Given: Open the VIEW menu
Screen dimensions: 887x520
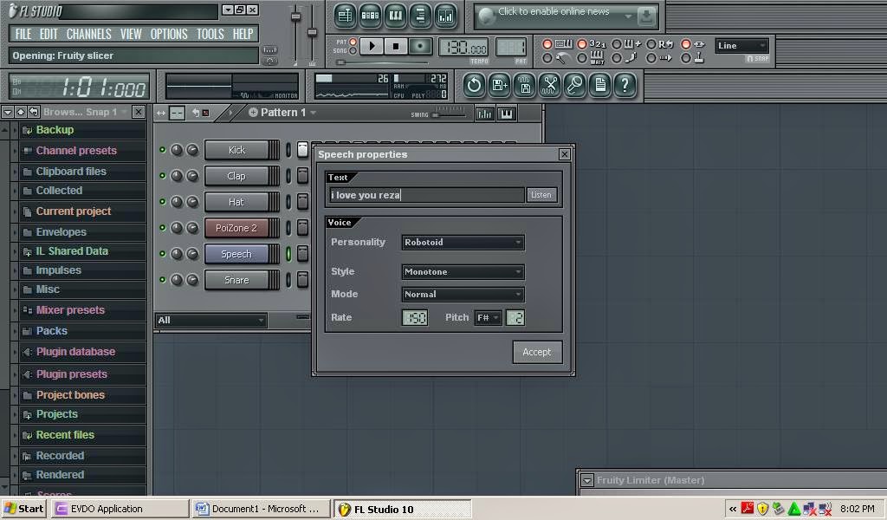Looking at the screenshot, I should (131, 34).
